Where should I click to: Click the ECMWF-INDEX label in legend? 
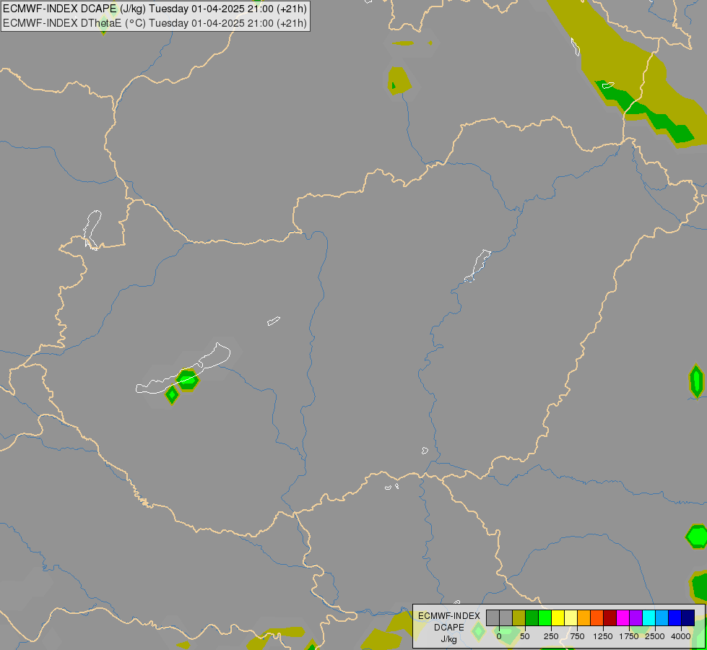pos(449,616)
